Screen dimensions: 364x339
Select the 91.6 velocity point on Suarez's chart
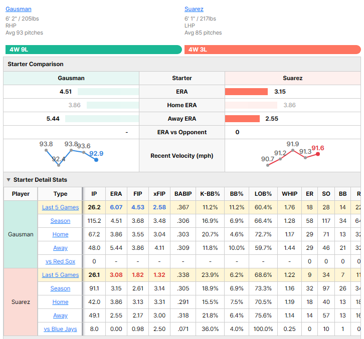click(318, 154)
